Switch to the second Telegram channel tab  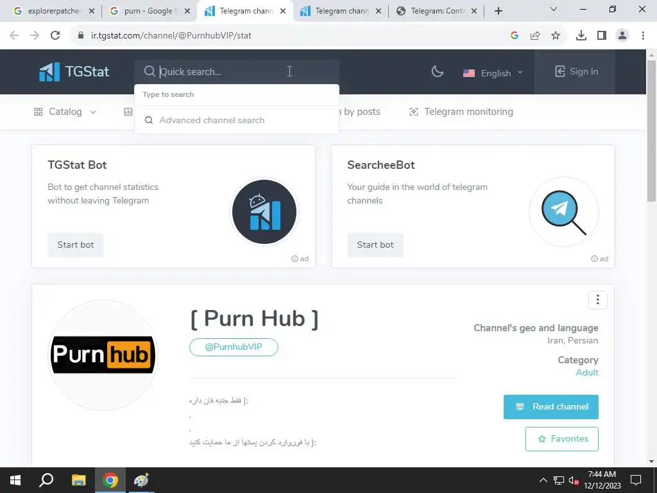pos(340,11)
